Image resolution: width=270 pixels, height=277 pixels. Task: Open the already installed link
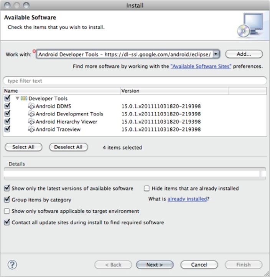(187, 199)
